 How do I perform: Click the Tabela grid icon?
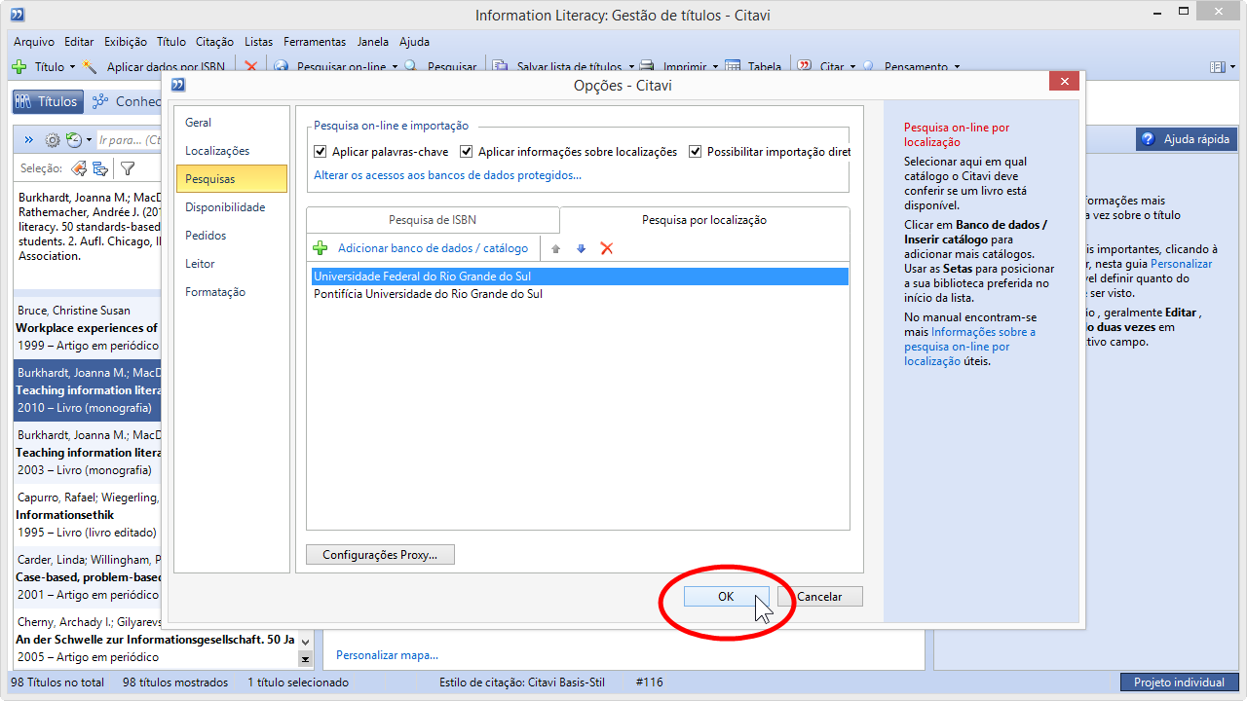coord(731,67)
